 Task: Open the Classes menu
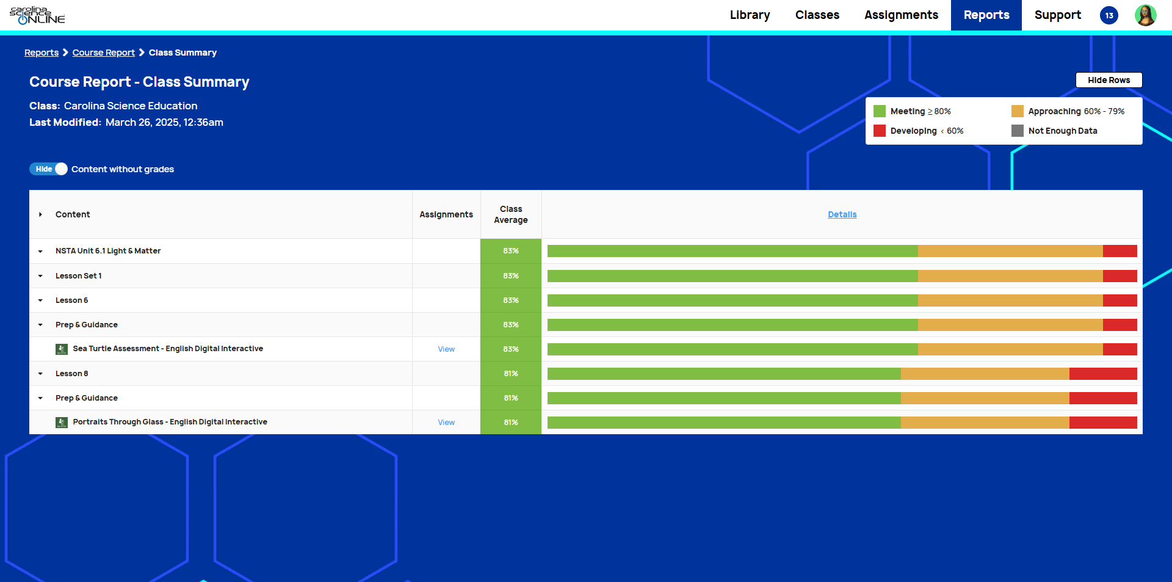pos(817,15)
